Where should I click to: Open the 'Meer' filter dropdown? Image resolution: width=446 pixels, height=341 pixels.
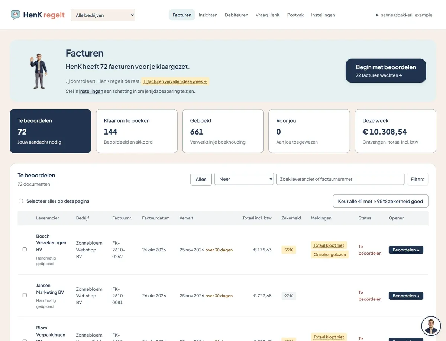(244, 179)
